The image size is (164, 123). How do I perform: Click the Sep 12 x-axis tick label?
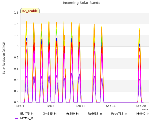click(80, 106)
